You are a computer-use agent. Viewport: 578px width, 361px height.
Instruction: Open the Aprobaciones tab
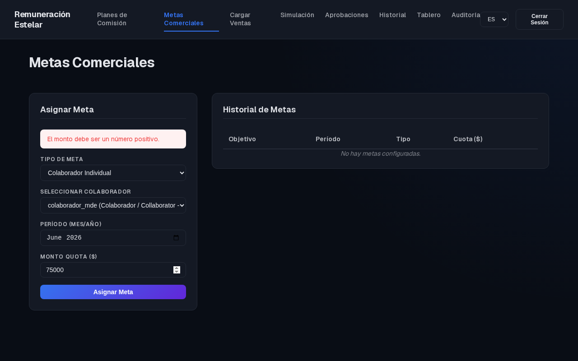pos(347,15)
